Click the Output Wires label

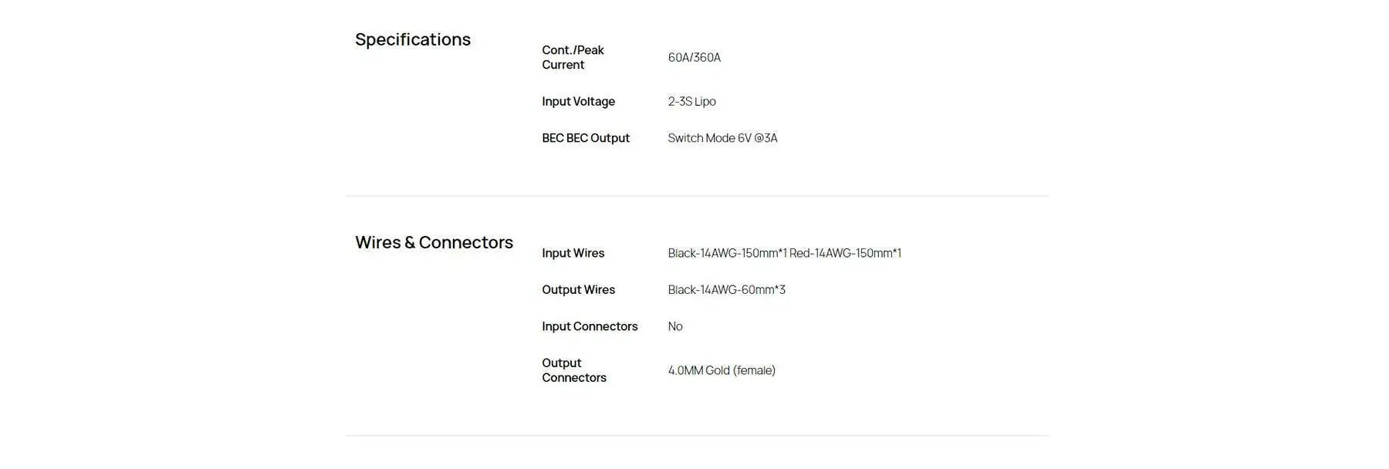[578, 290]
